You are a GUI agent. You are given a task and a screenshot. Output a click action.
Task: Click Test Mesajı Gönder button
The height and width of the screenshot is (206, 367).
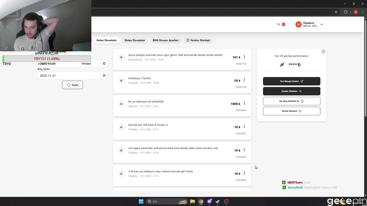point(292,81)
